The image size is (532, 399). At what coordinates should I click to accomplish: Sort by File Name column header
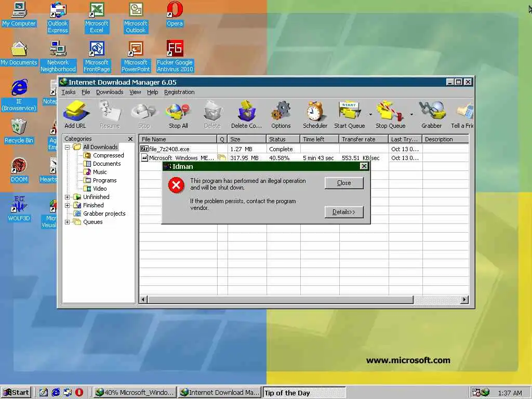tap(178, 139)
